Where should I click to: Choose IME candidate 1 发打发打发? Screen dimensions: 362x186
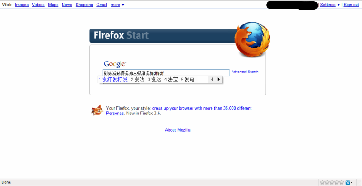(x=113, y=80)
